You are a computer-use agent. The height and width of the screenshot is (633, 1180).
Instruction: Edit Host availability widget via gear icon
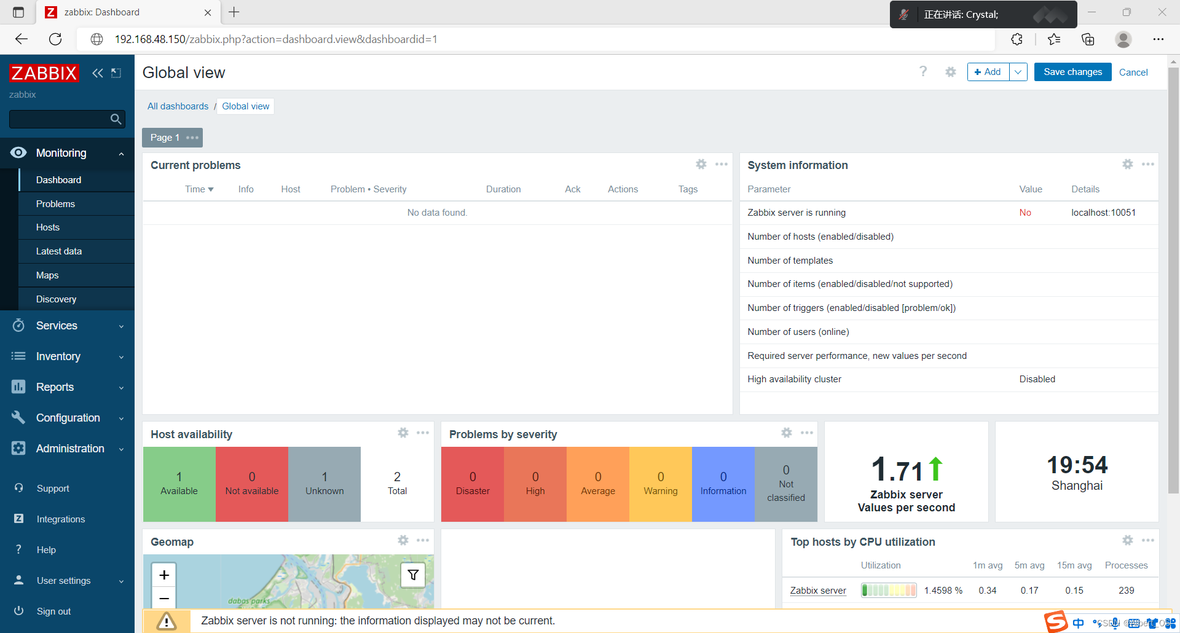[403, 433]
